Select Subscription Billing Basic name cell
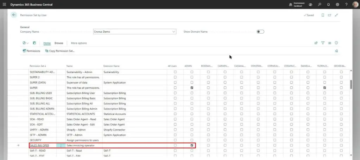Viewport: 360px width, 160px height. click(x=84, y=98)
